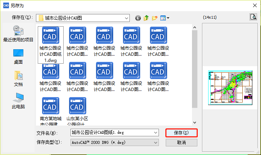Select file 南方某地城市公园
The width and height of the screenshot is (261, 155).
(x=51, y=111)
